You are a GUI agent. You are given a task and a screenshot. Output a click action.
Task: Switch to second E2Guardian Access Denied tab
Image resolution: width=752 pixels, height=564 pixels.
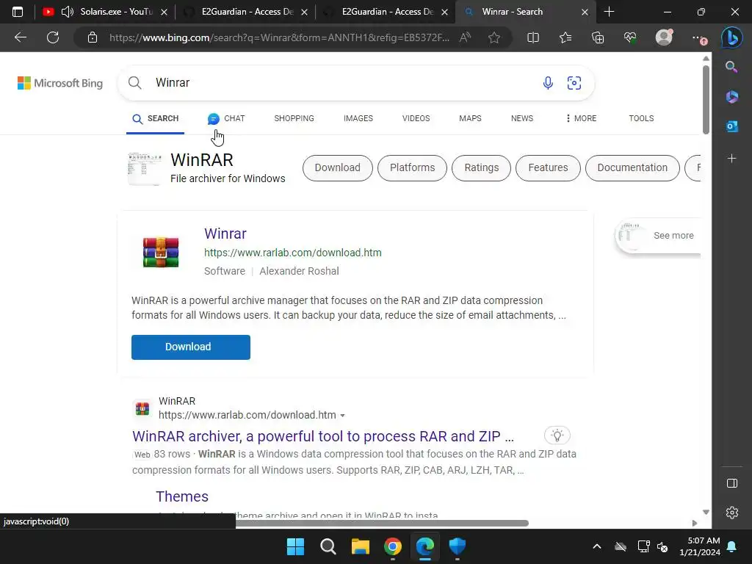386,12
